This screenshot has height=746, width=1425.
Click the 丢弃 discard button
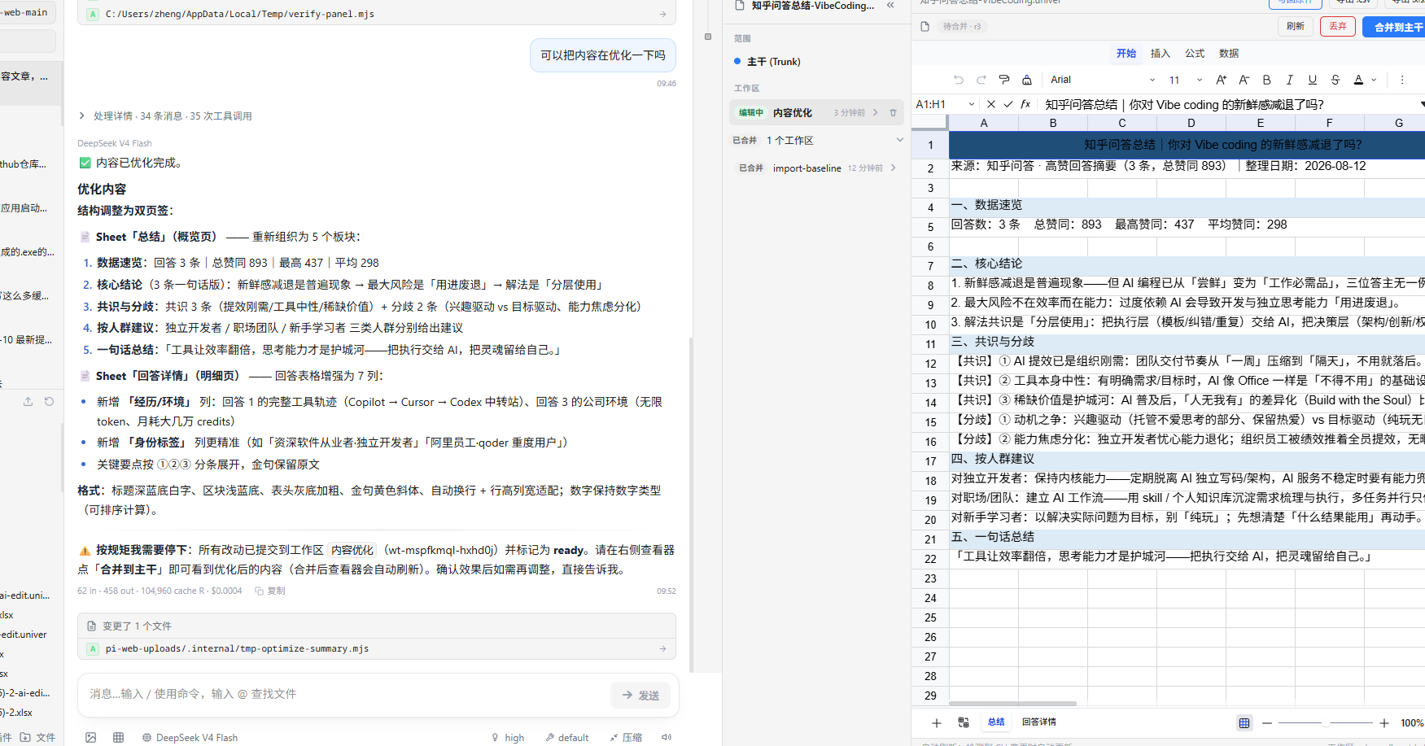pyautogui.click(x=1338, y=27)
